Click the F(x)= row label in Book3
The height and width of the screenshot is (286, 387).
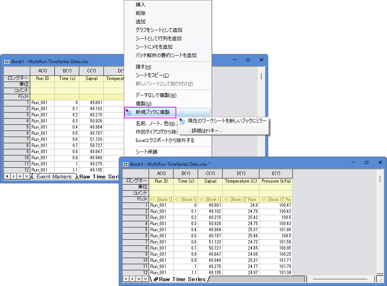(x=136, y=199)
